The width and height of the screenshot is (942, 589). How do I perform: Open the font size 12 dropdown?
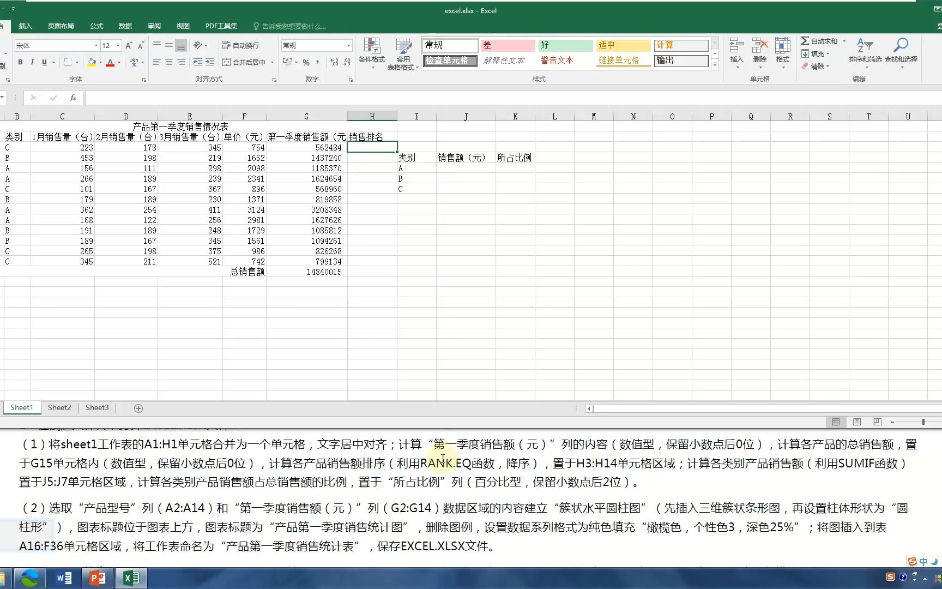pos(118,45)
